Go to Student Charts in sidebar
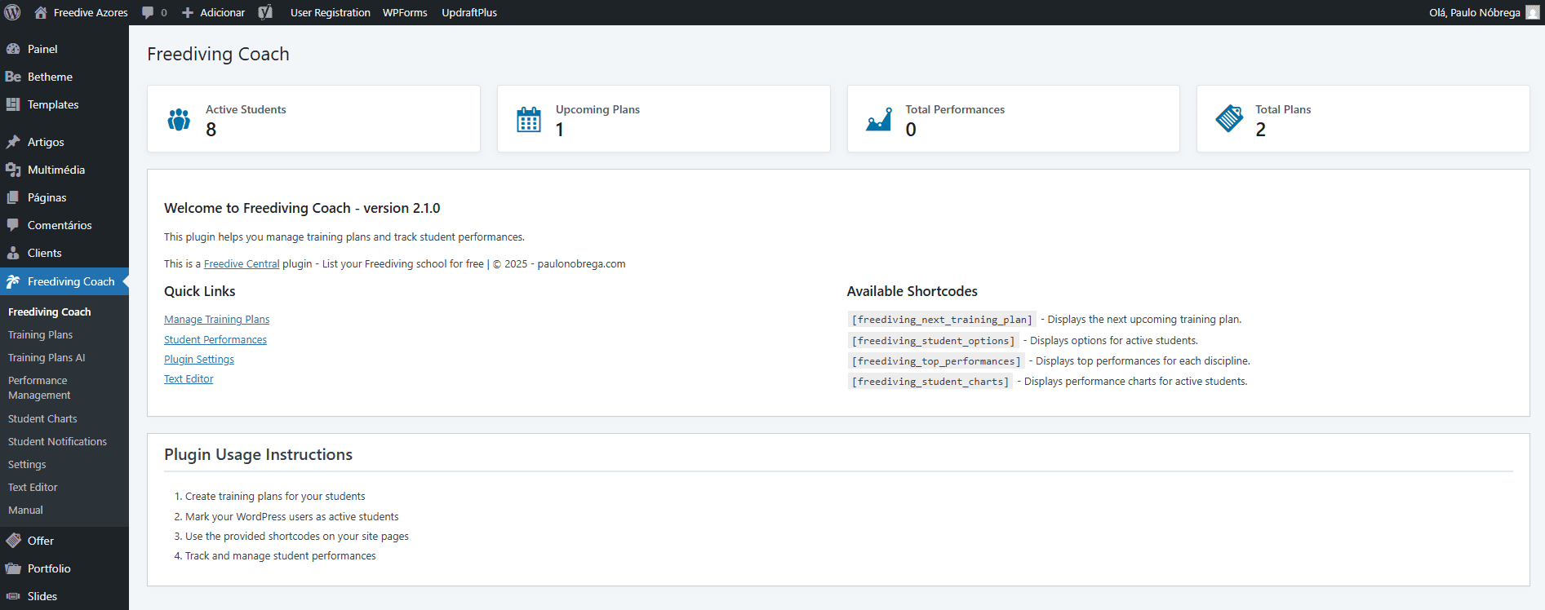The image size is (1545, 610). click(42, 418)
